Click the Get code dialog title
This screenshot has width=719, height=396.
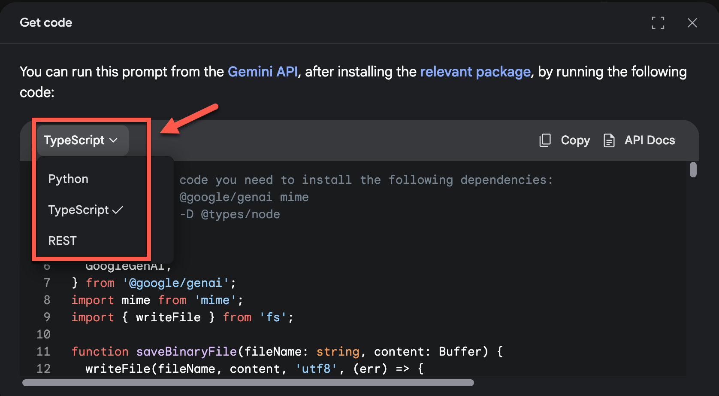point(45,22)
